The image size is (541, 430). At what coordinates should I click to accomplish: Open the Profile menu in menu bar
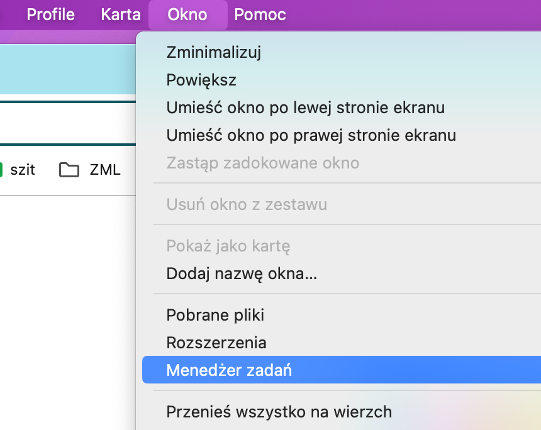point(51,15)
